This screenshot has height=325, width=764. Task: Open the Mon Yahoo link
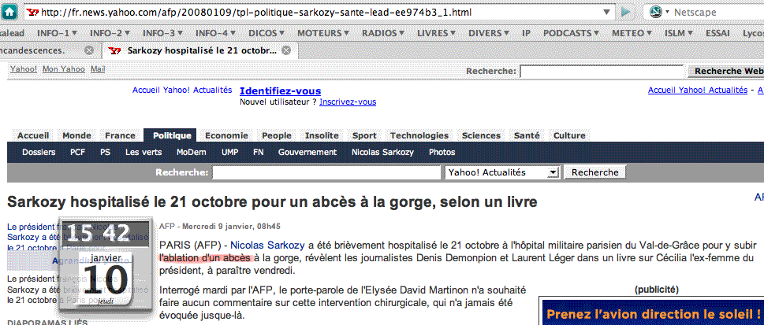[64, 69]
